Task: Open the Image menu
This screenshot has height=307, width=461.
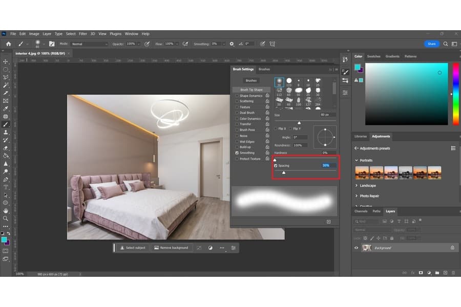Action: coord(34,34)
